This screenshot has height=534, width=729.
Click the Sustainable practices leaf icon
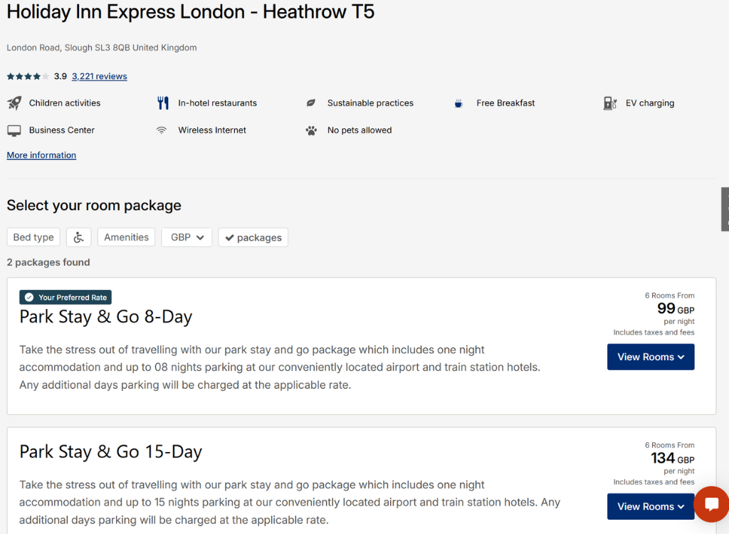click(311, 103)
